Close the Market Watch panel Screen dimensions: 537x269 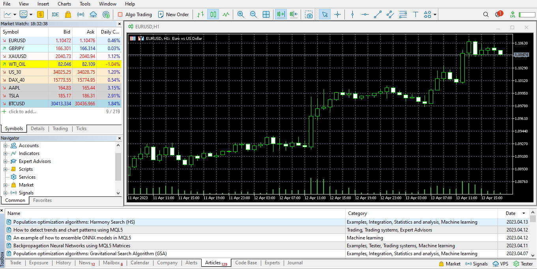(x=120, y=24)
